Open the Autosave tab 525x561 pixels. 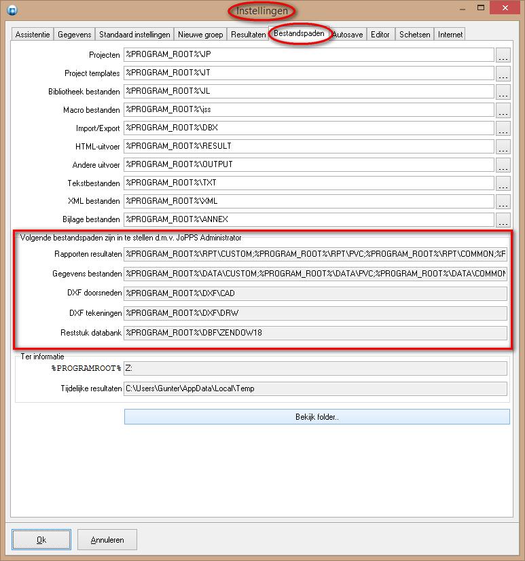click(348, 35)
